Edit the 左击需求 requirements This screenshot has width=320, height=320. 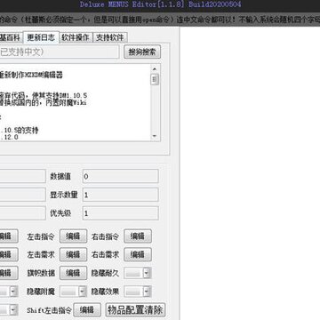pyautogui.click(x=73, y=254)
